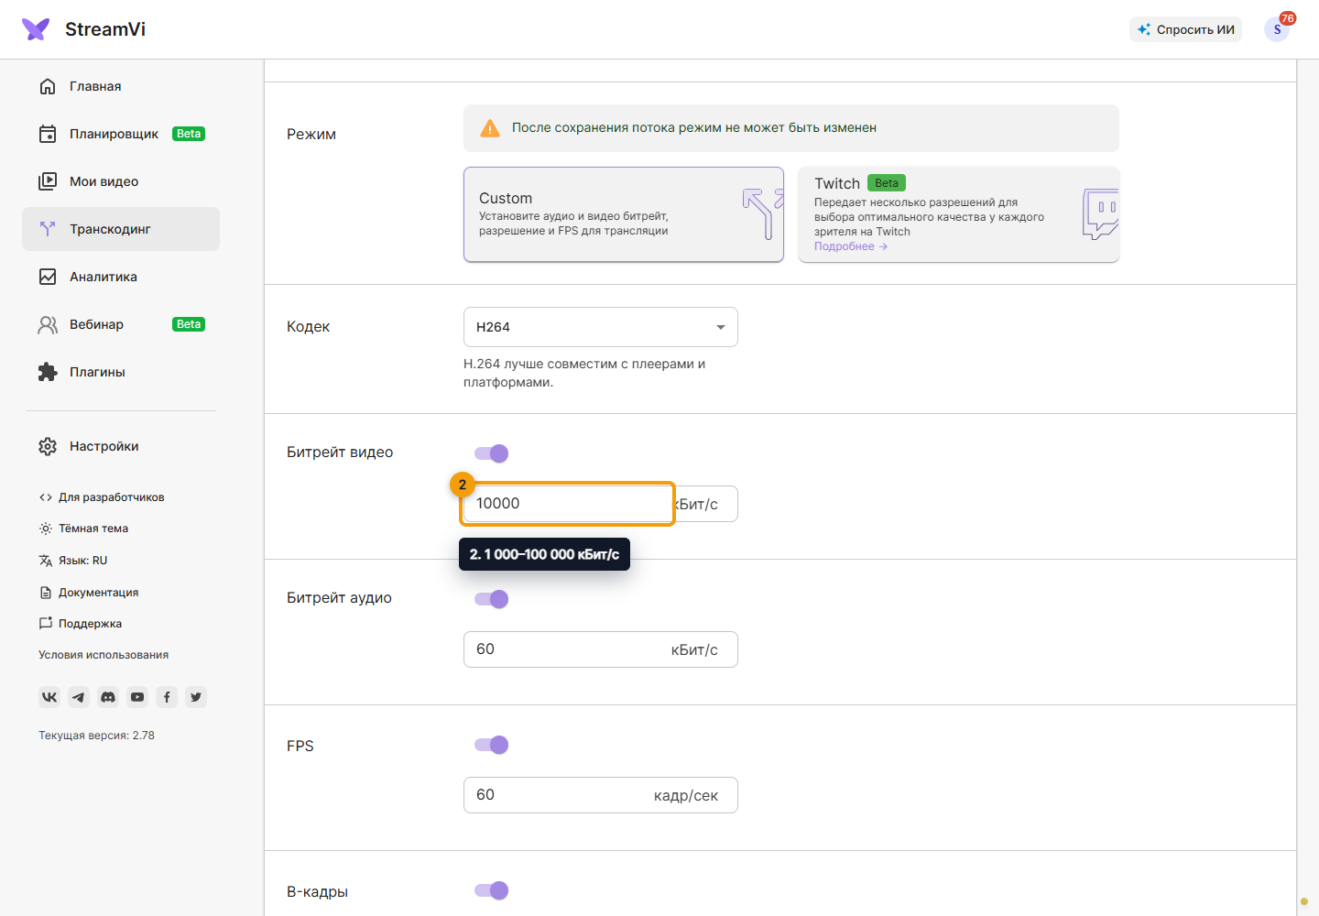This screenshot has width=1319, height=916.
Task: Select the Twitch Beta mode card
Action: tap(959, 214)
